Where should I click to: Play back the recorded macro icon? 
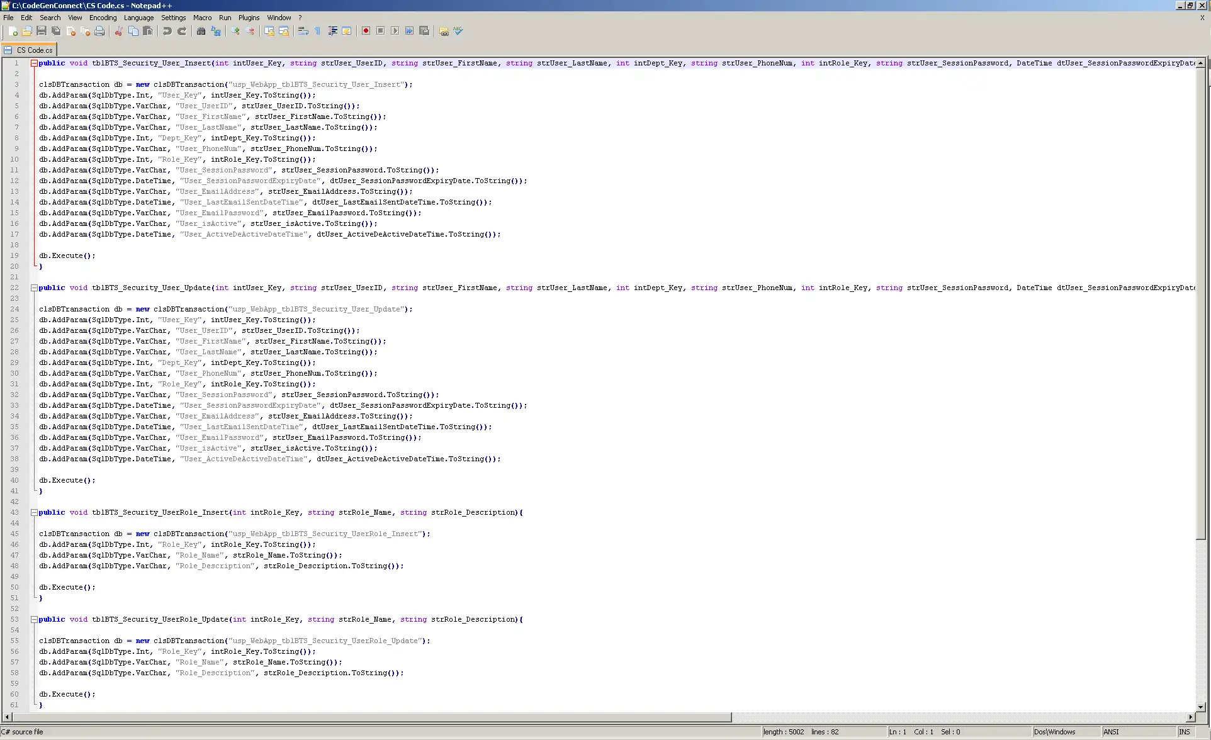395,31
